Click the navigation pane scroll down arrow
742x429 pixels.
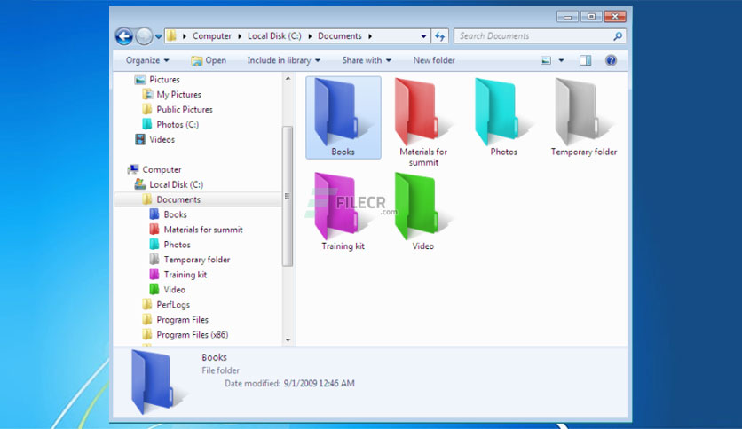point(288,340)
